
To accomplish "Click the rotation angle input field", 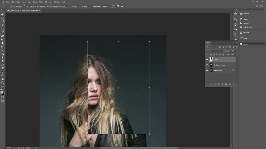I will click(65, 6).
